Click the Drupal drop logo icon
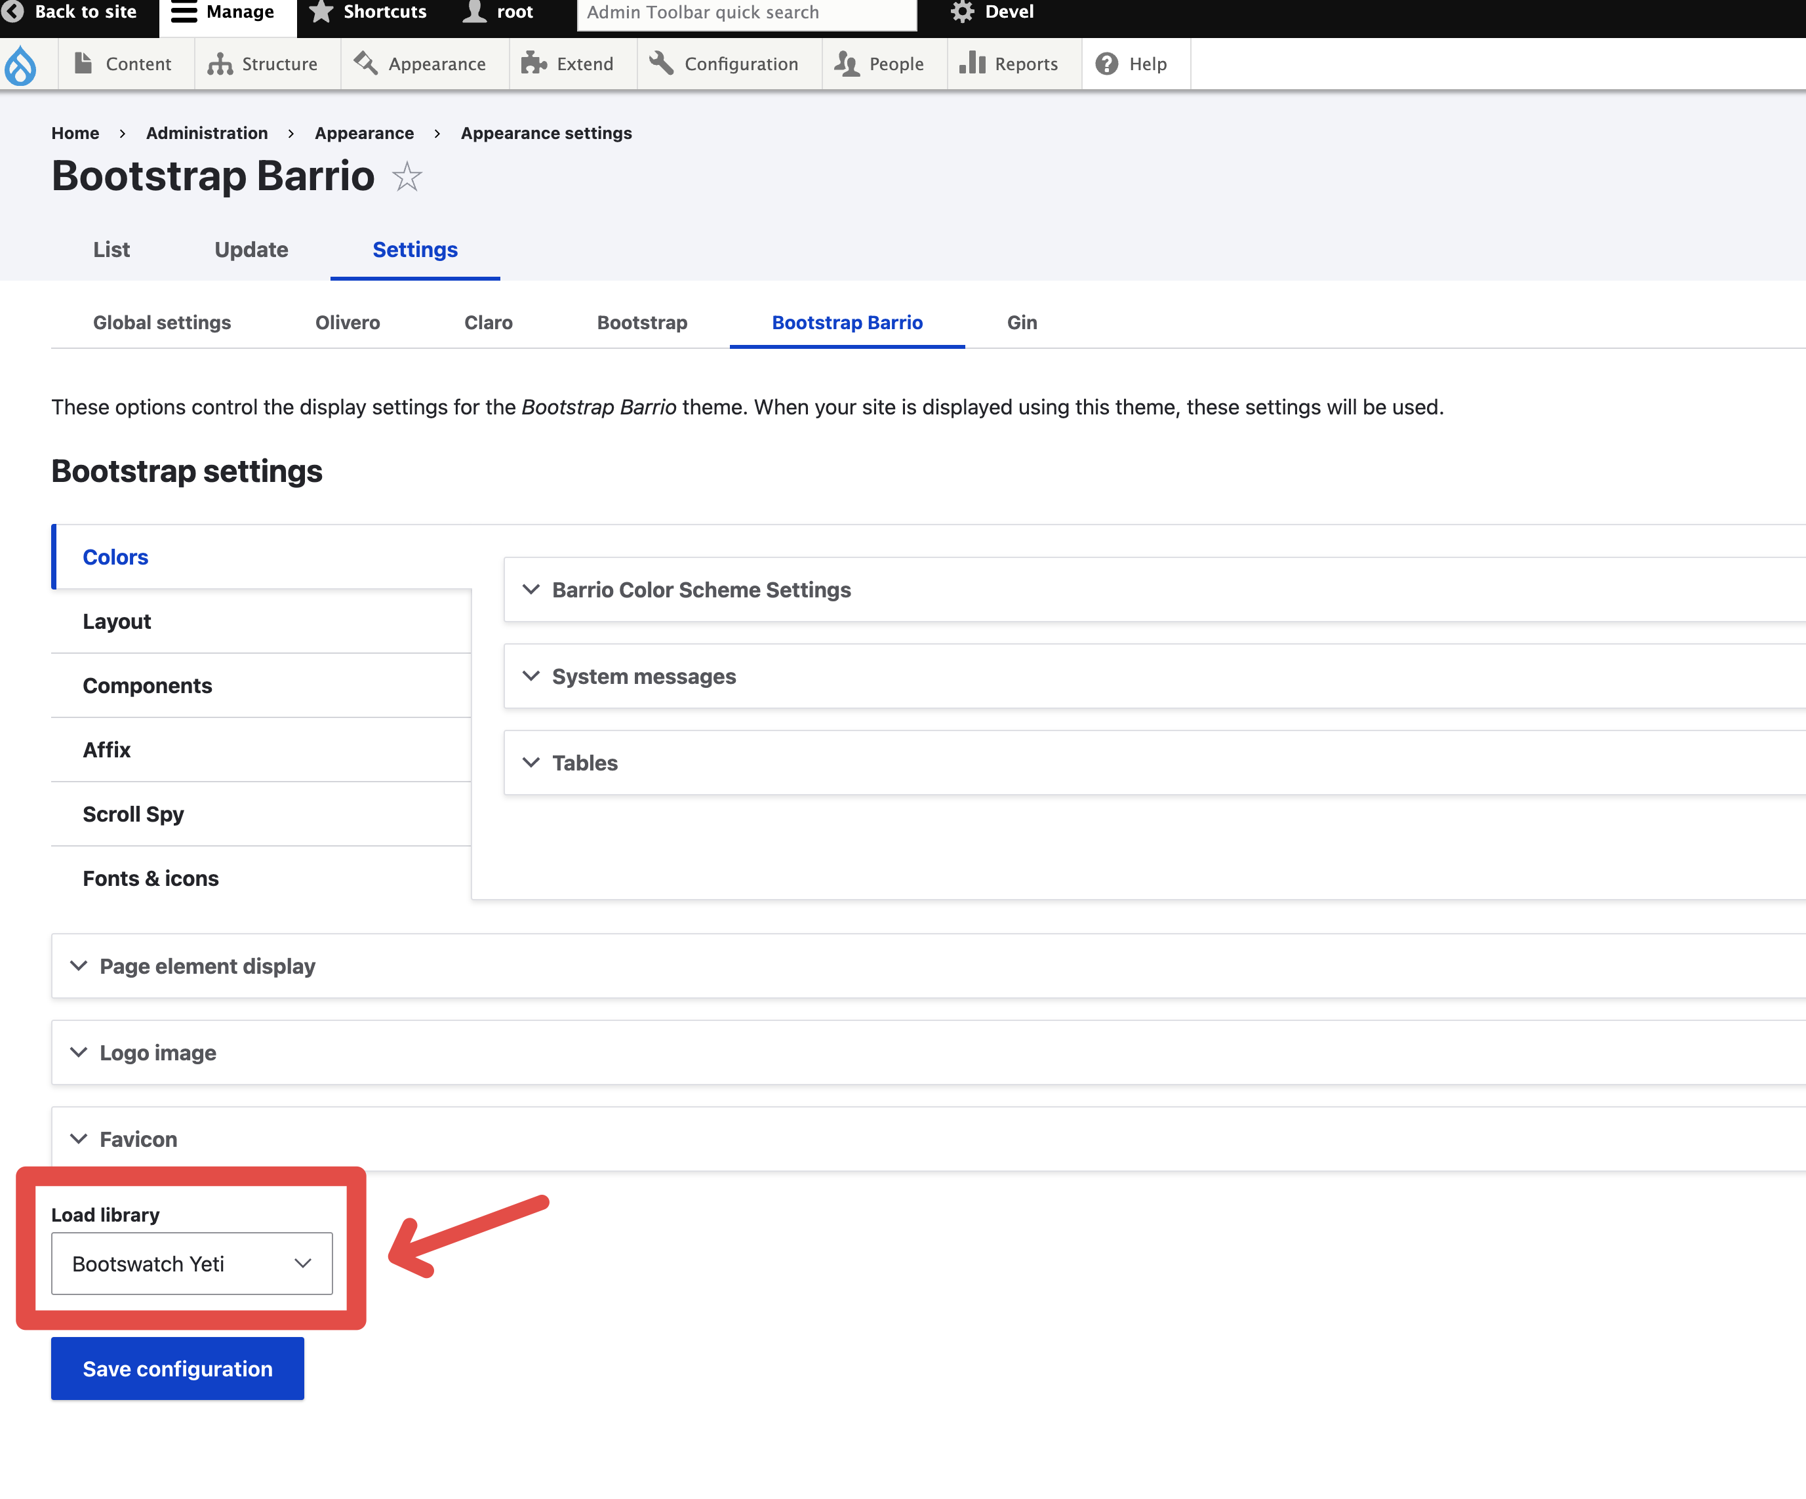Viewport: 1806px width, 1499px height. [20, 66]
